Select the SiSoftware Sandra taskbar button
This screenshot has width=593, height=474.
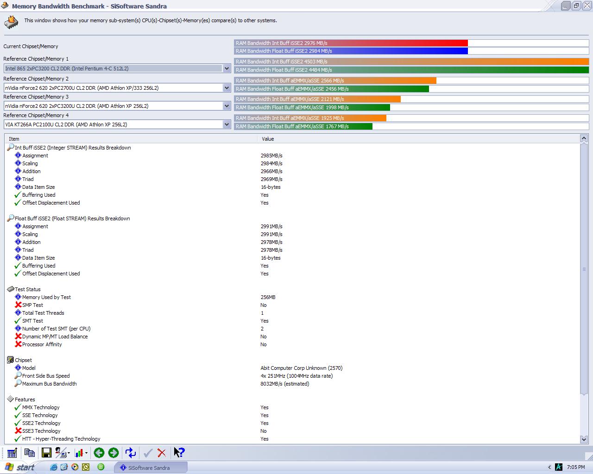tap(151, 468)
